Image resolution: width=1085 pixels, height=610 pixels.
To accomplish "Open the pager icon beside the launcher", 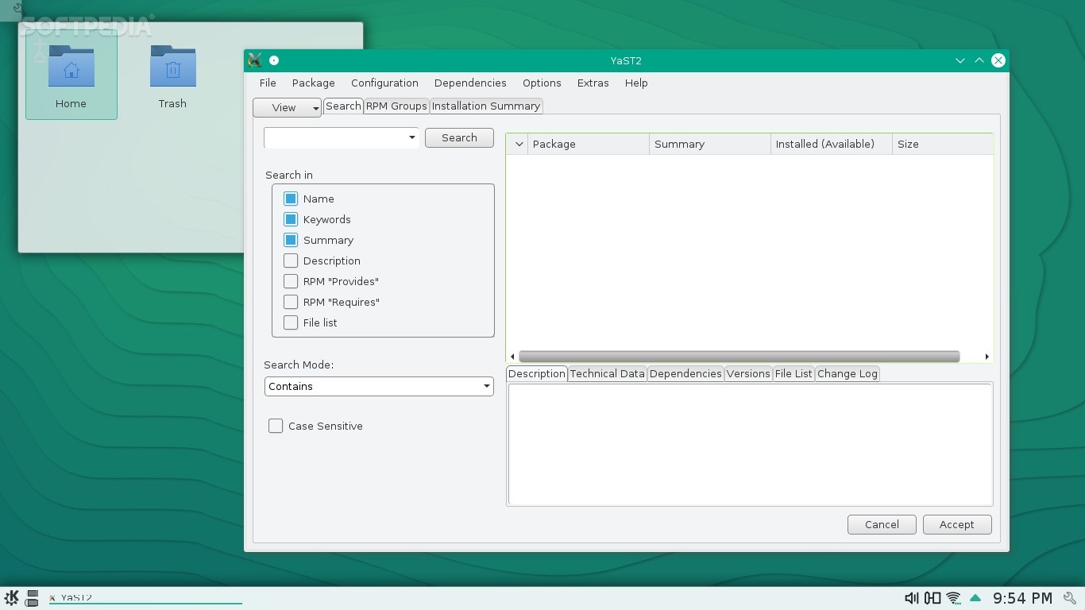I will pos(33,598).
